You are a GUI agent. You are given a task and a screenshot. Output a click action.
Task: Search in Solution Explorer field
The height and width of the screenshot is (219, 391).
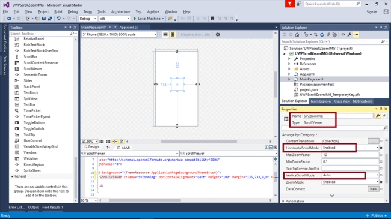click(334, 41)
